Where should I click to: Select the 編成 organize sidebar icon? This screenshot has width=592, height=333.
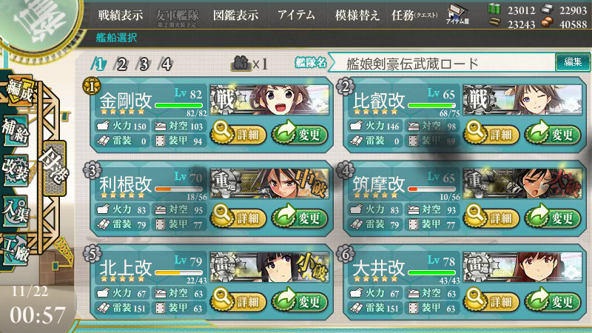point(19,90)
